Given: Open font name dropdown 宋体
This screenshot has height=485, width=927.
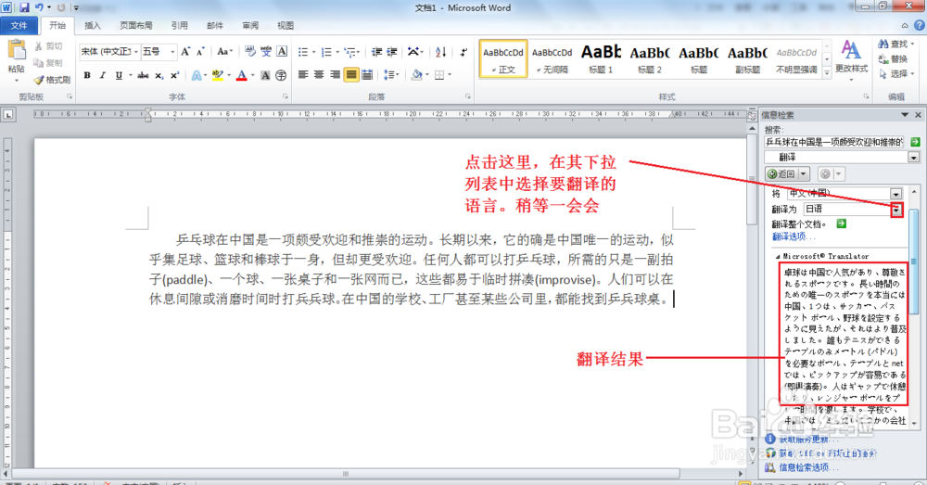Looking at the screenshot, I should pyautogui.click(x=135, y=52).
